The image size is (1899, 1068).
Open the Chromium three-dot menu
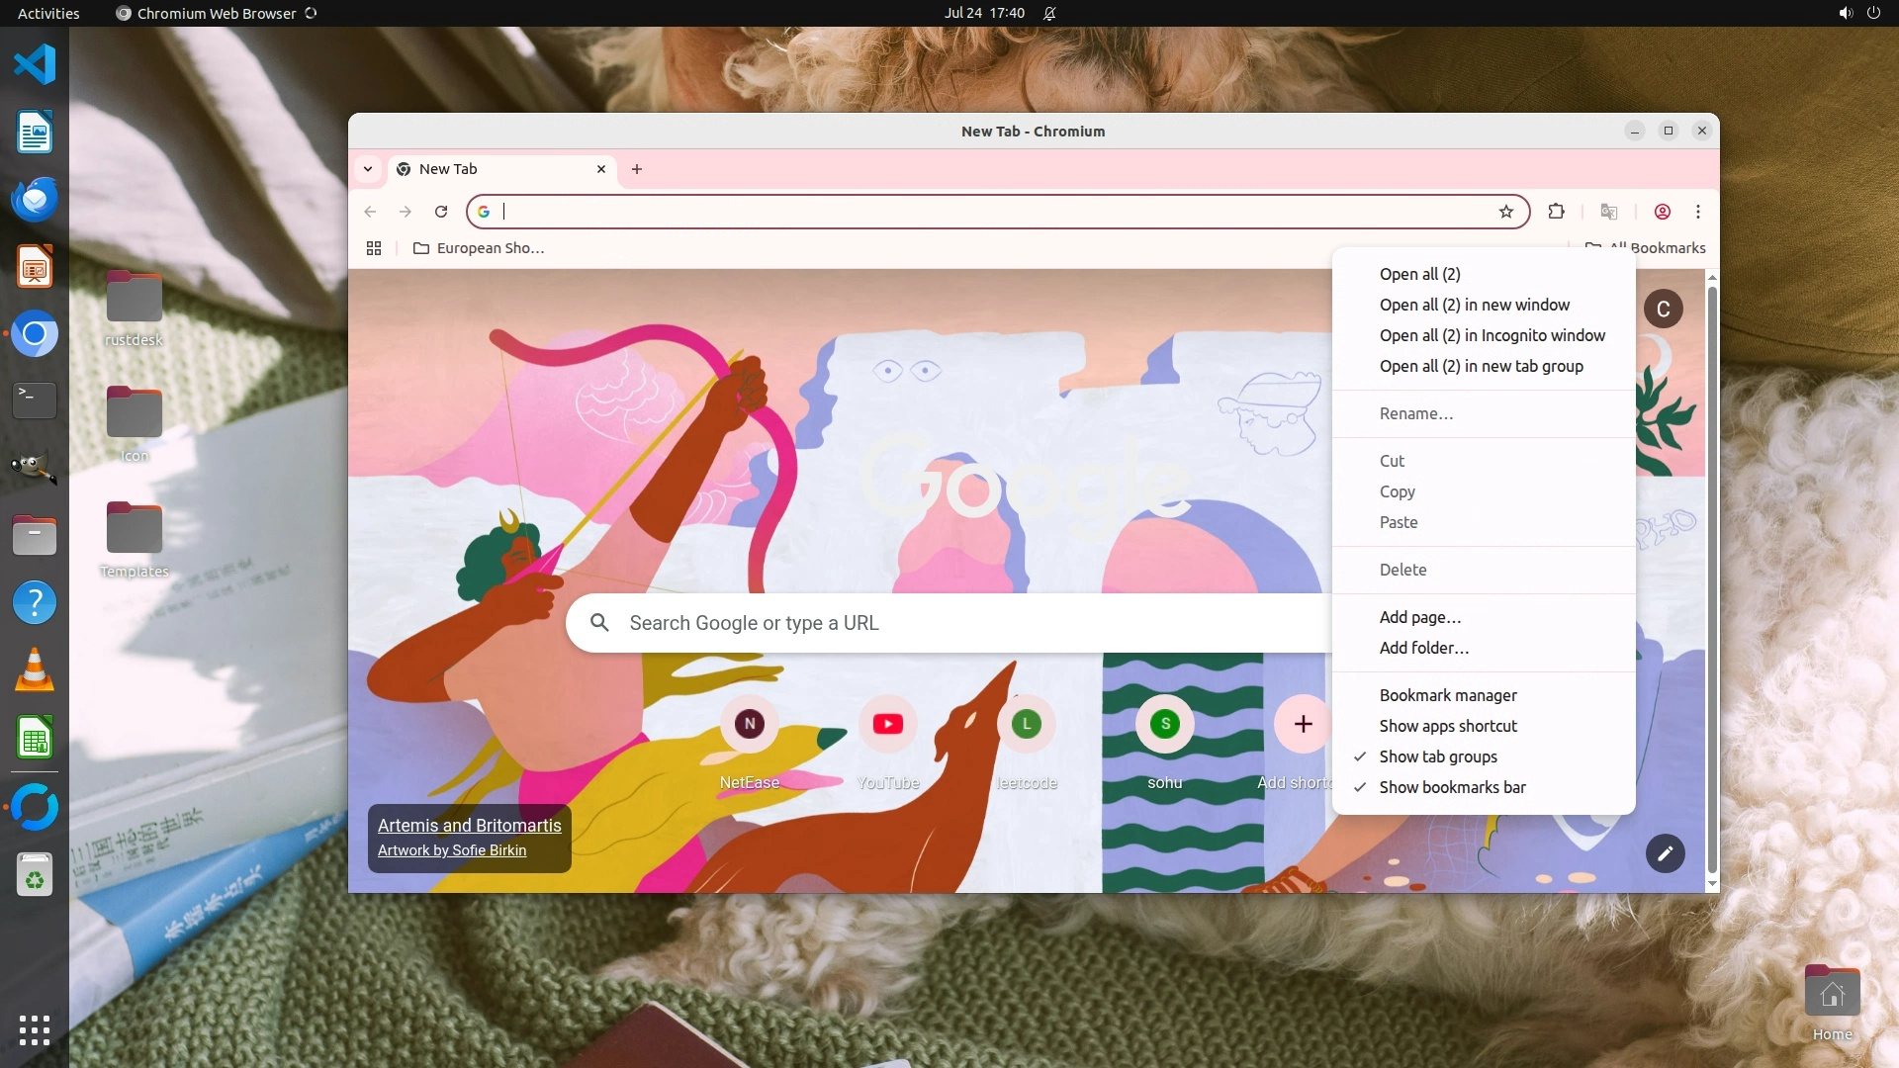pyautogui.click(x=1698, y=212)
